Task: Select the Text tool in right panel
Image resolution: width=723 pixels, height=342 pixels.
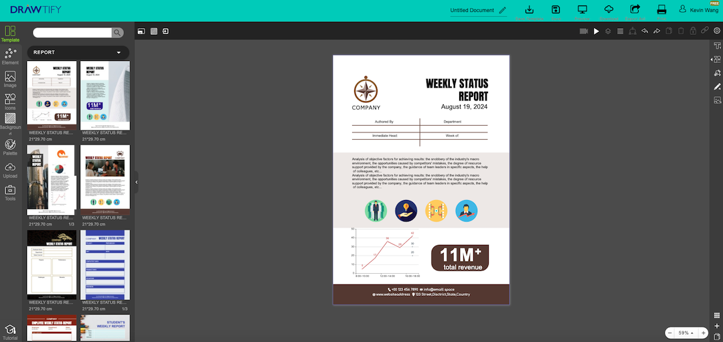Action: [717, 46]
